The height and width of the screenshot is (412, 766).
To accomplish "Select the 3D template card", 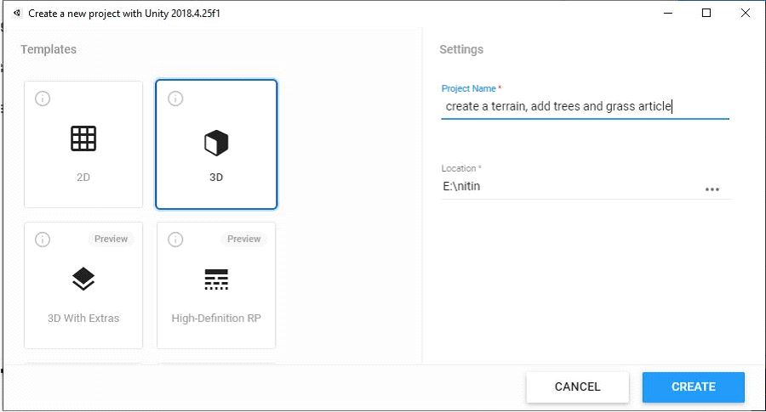I will click(x=216, y=144).
